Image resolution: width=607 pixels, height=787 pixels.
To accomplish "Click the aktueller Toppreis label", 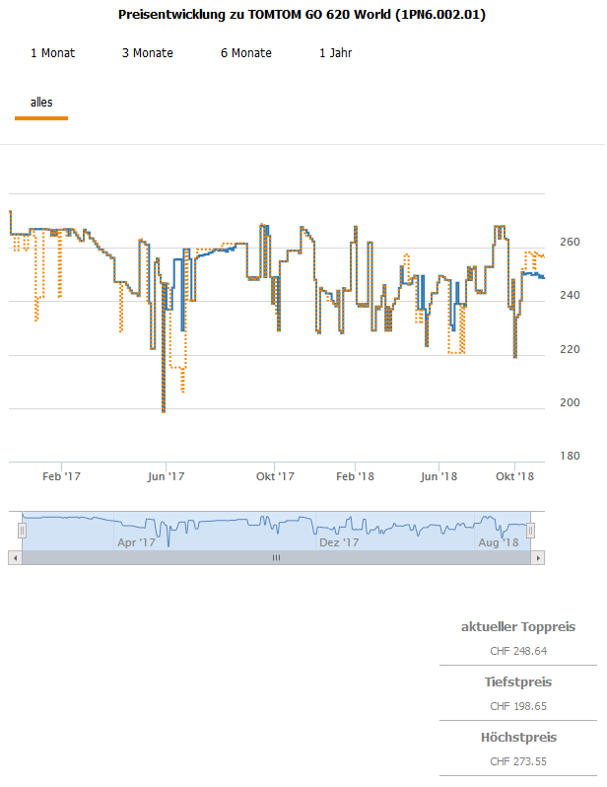I will (x=518, y=627).
